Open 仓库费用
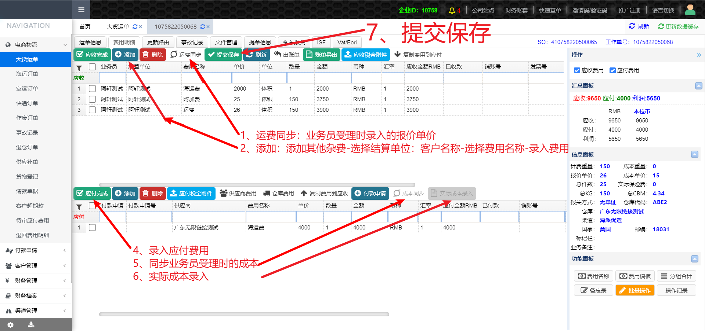Screen dimensions: 705x331 [x=278, y=193]
